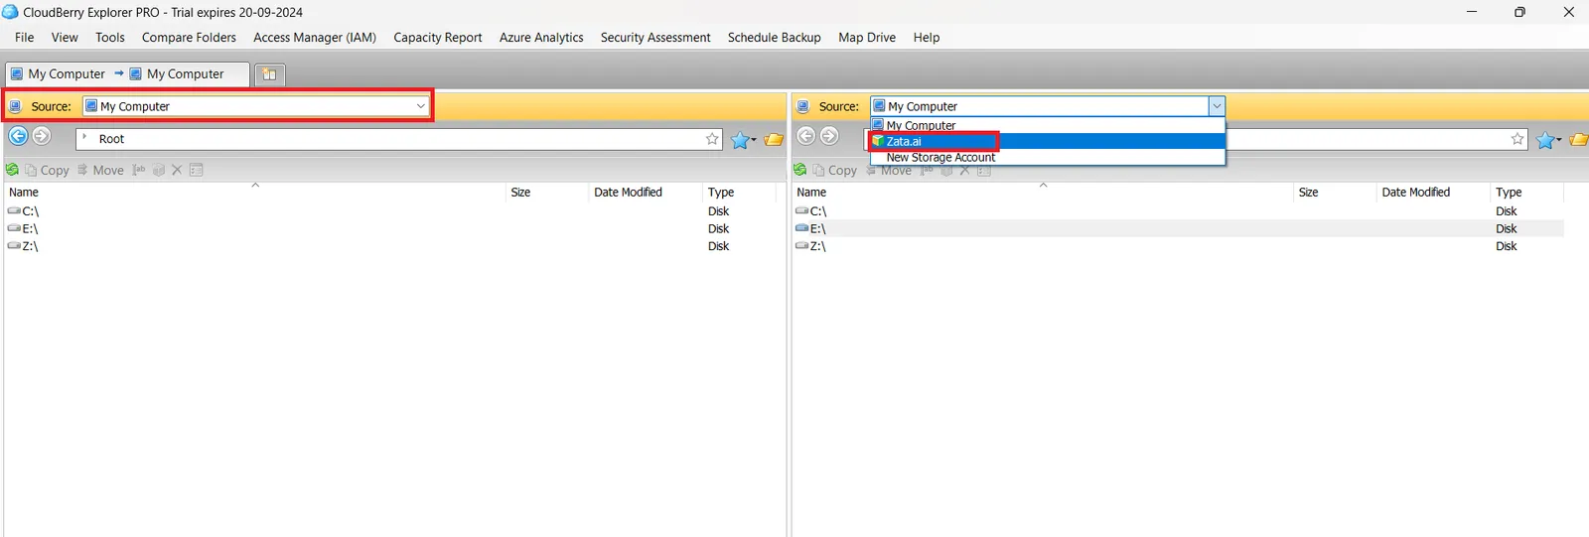Select E:\ drive in right pane

tap(811, 228)
